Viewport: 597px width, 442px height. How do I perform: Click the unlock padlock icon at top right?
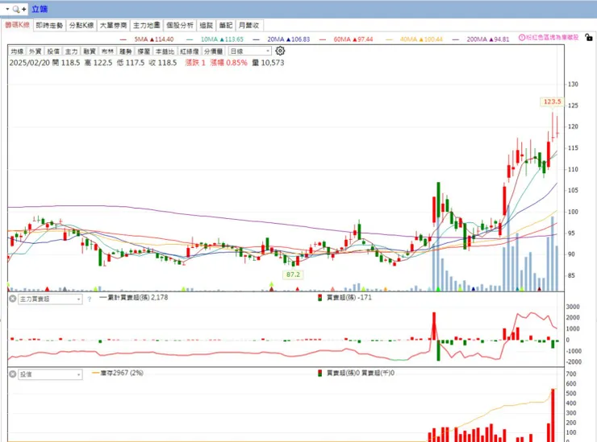coord(589,37)
